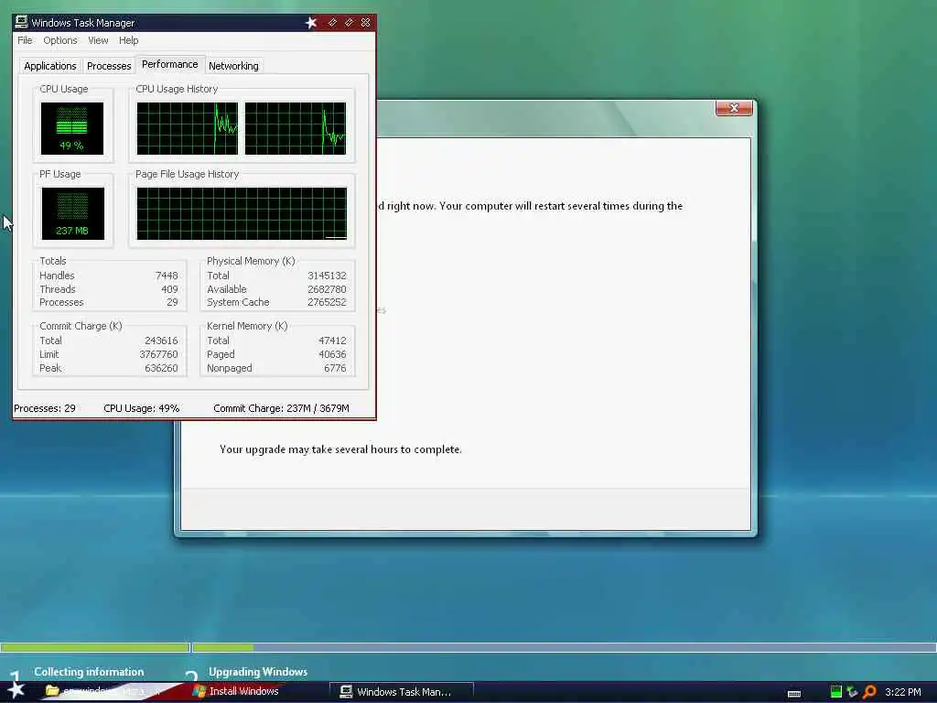
Task: Click green CPU meter tray icon
Action: (836, 692)
